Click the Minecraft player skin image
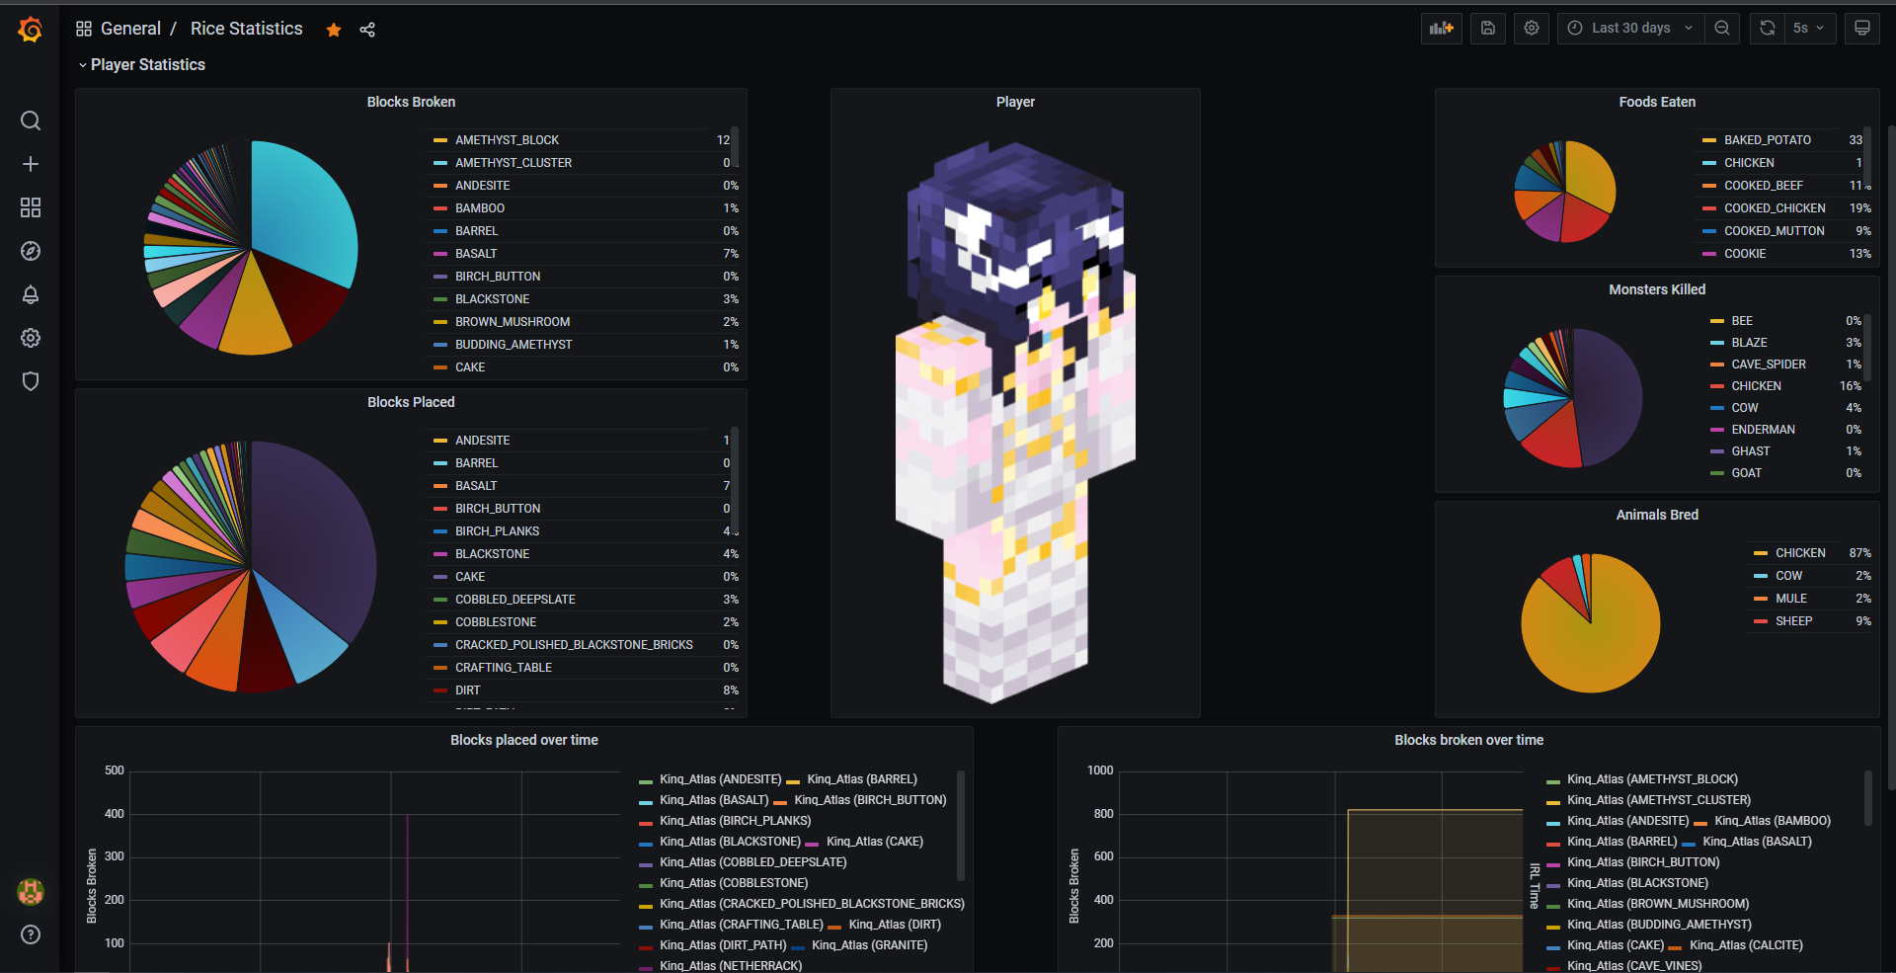 click(x=1015, y=422)
